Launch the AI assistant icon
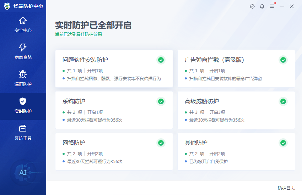The height and width of the screenshot is (195, 302). pyautogui.click(x=23, y=173)
